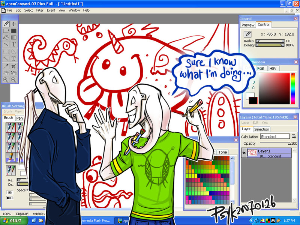Switch to the Control tab
Screen dimensions: 300x225
click(264, 24)
